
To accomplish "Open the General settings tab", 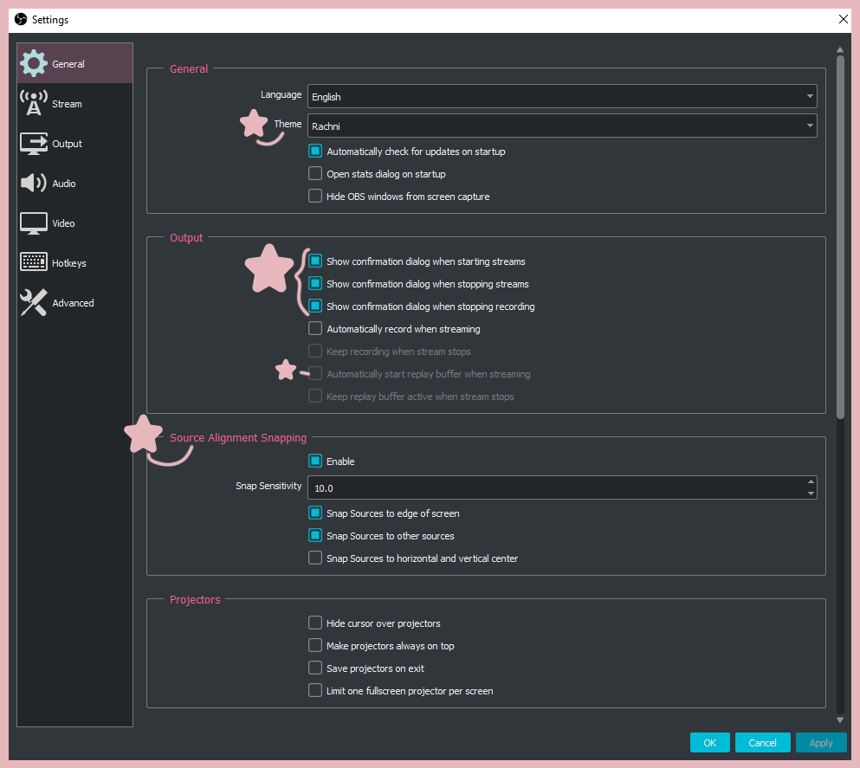I will [x=75, y=63].
